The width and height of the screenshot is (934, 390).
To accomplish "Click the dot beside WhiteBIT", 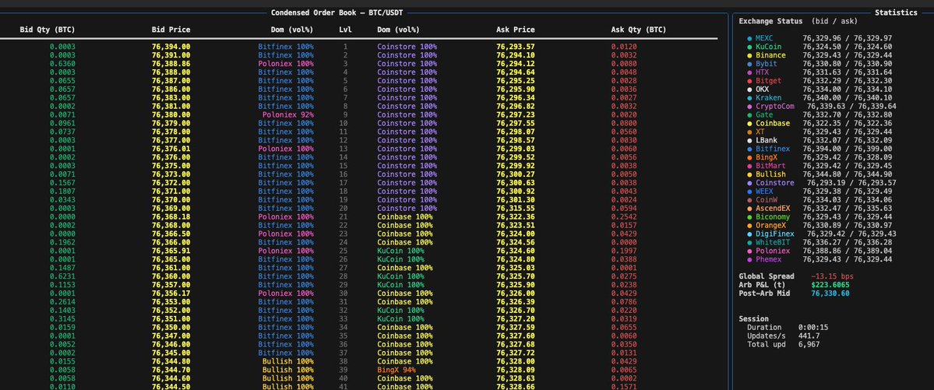I will pyautogui.click(x=749, y=242).
